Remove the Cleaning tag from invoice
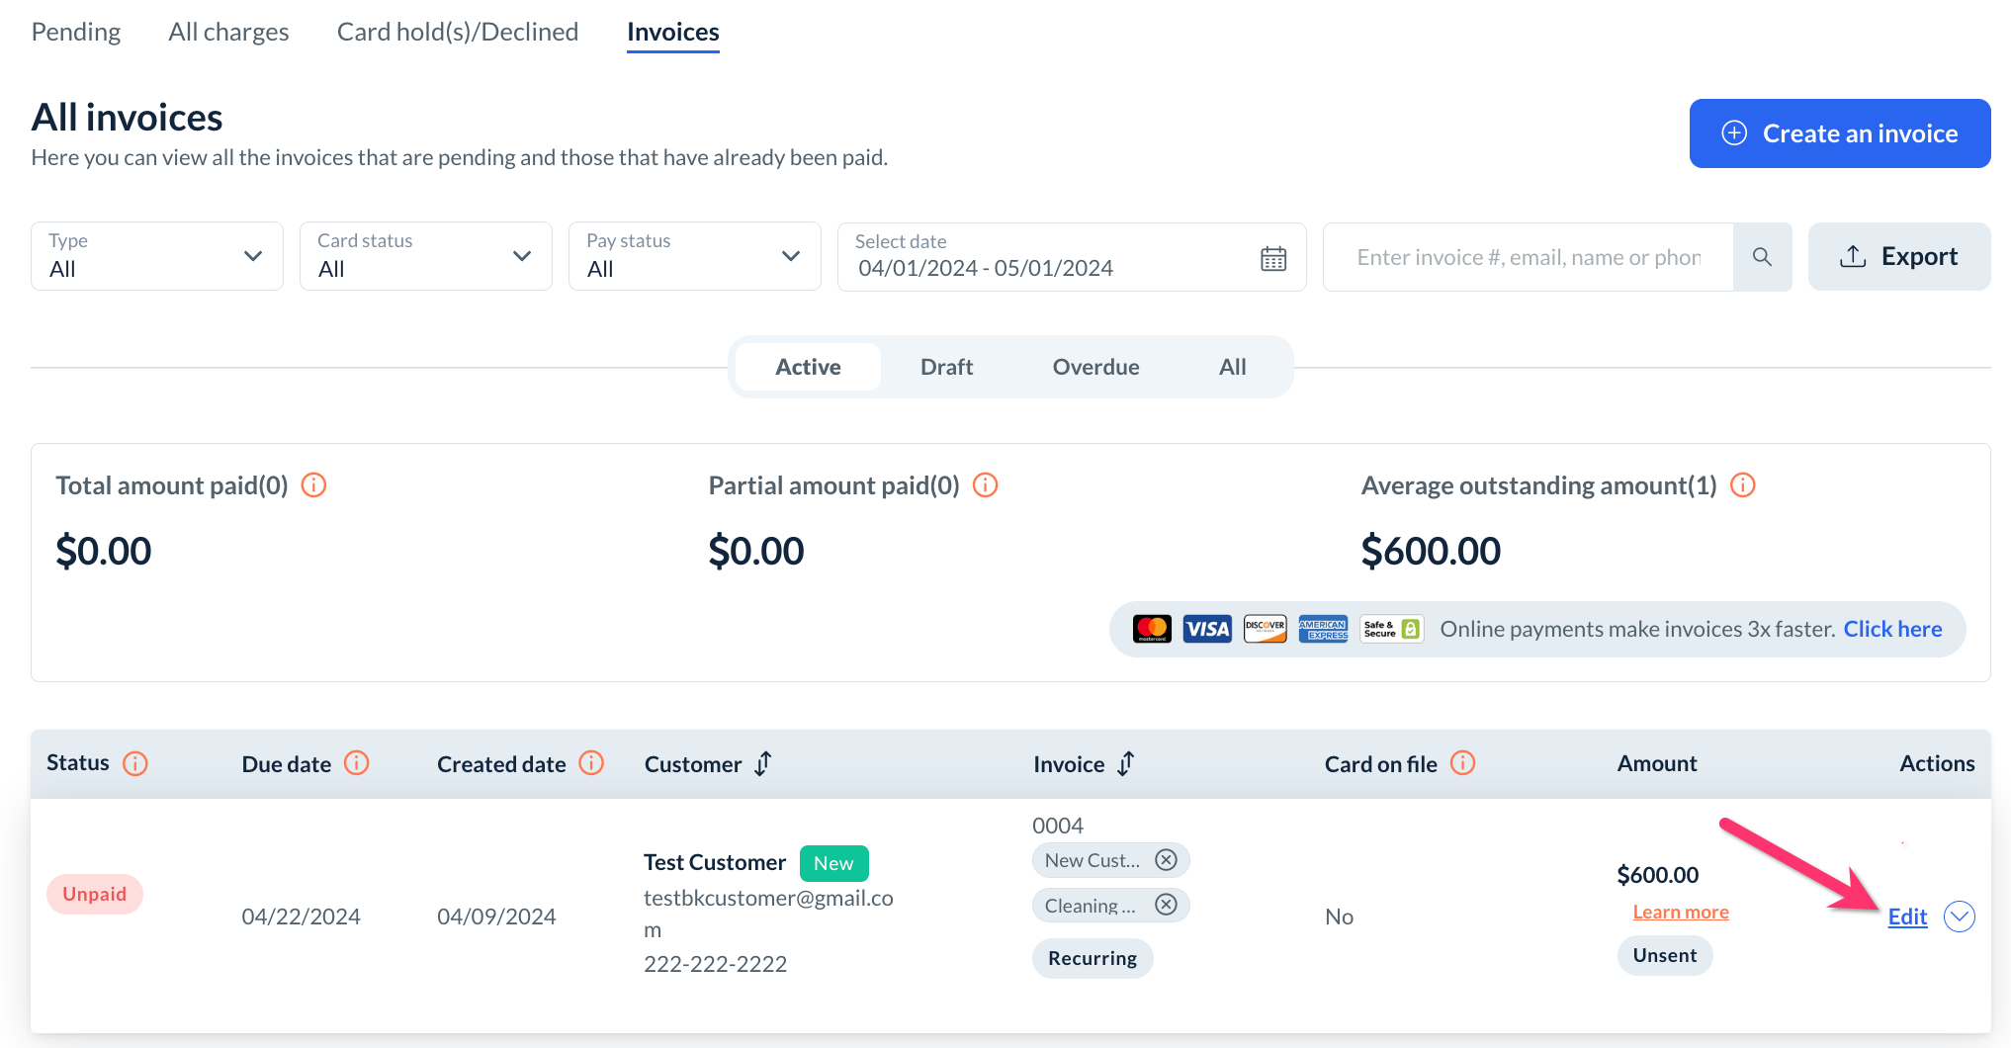The width and height of the screenshot is (2011, 1048). click(1167, 905)
